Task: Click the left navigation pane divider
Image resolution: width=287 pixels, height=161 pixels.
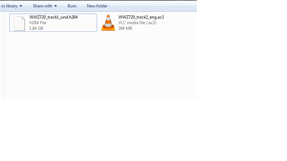Action: pyautogui.click(x=4, y=56)
